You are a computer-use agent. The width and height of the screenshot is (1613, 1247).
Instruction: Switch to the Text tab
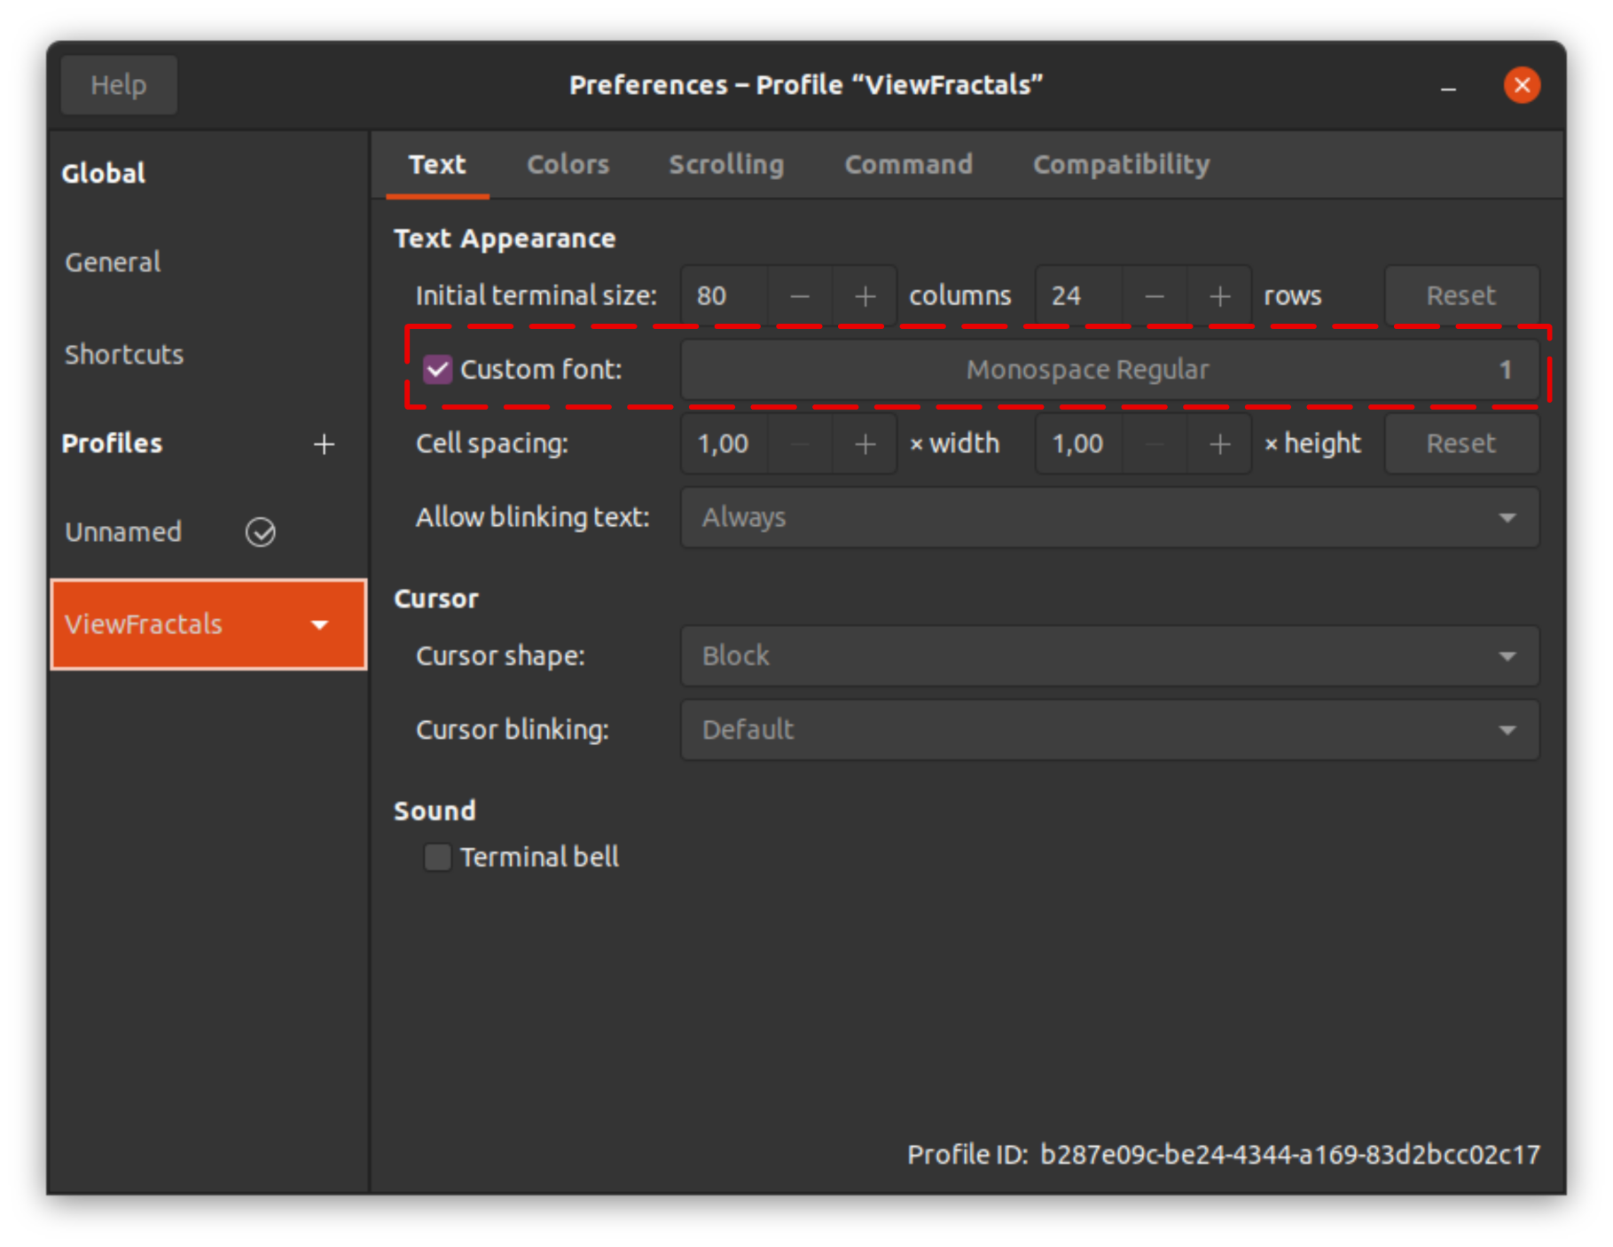point(437,165)
